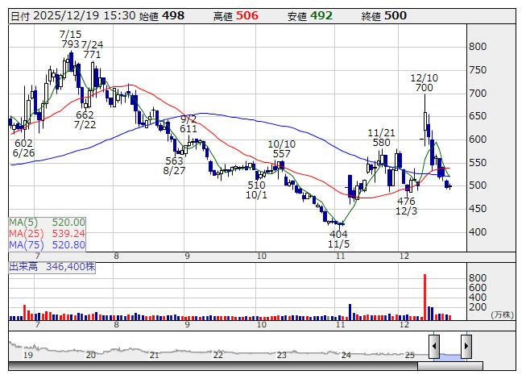Click the 終値 500 closing value
The width and height of the screenshot is (526, 379).
(x=384, y=16)
